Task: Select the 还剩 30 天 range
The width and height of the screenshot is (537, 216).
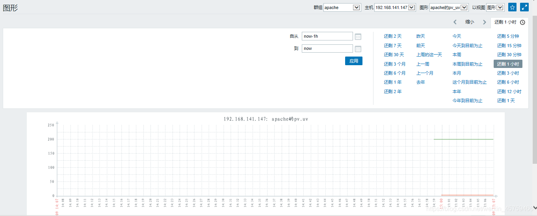Action: click(394, 55)
